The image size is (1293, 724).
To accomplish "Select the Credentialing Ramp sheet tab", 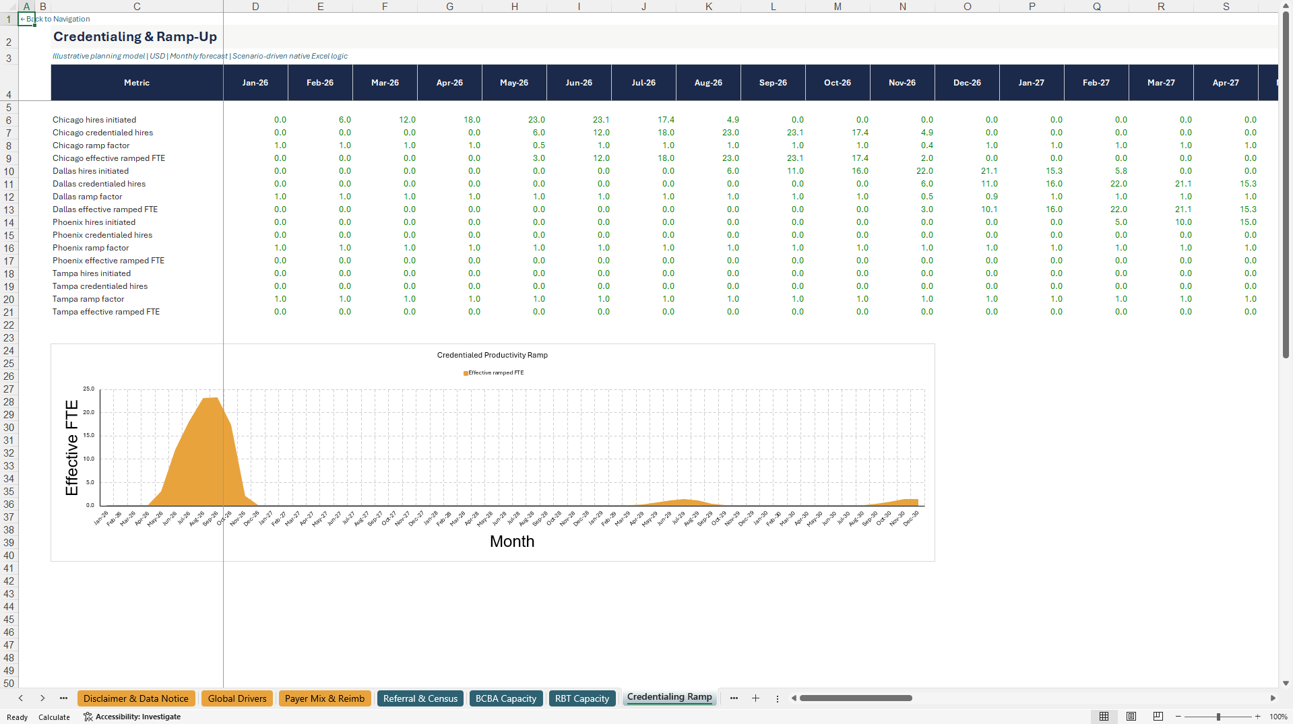I will pyautogui.click(x=670, y=697).
